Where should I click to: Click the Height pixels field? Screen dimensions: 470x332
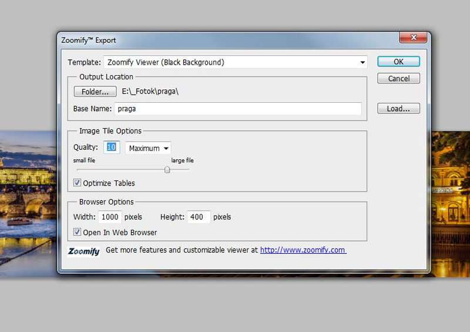point(199,217)
